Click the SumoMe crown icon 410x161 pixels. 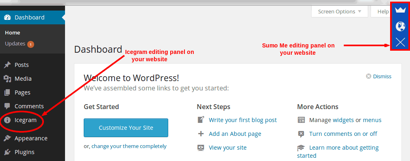tap(400, 10)
